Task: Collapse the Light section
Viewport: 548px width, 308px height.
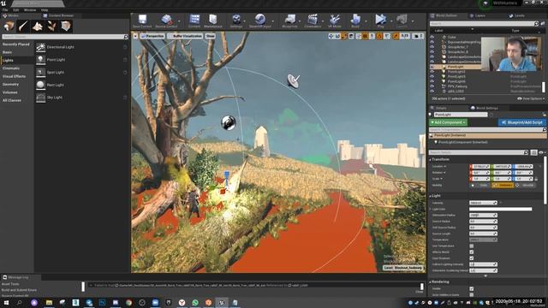Action: (430, 196)
